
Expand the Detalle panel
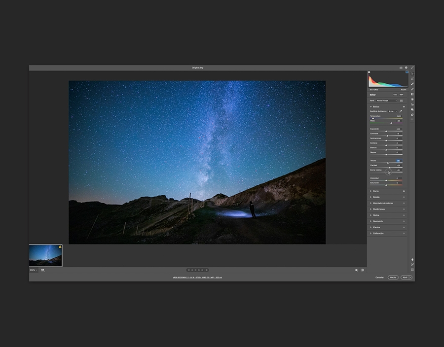pyautogui.click(x=370, y=197)
